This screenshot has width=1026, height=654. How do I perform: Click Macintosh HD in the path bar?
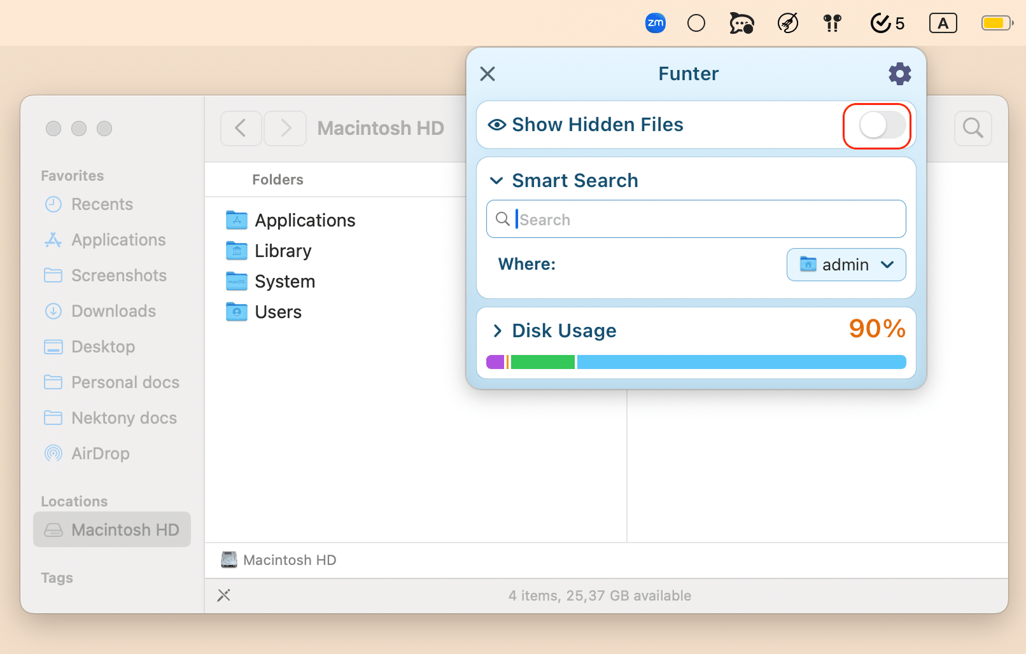(x=290, y=560)
